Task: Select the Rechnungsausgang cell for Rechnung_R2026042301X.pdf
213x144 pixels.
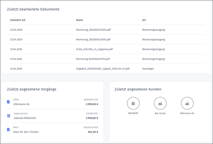Action: click(x=154, y=40)
